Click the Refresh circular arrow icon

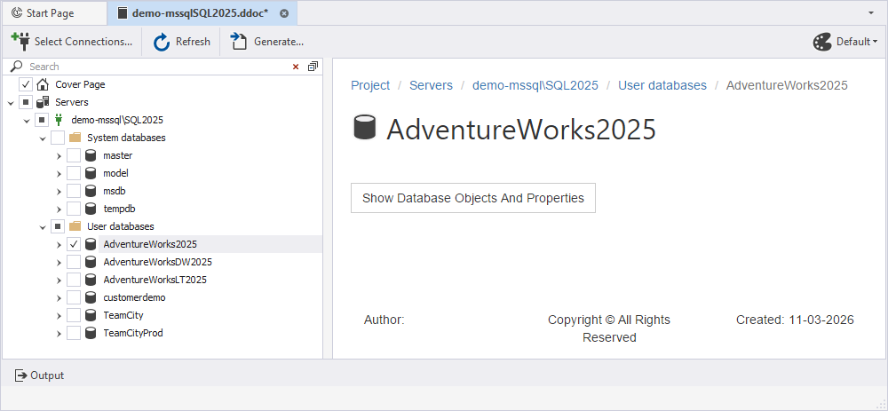(162, 42)
